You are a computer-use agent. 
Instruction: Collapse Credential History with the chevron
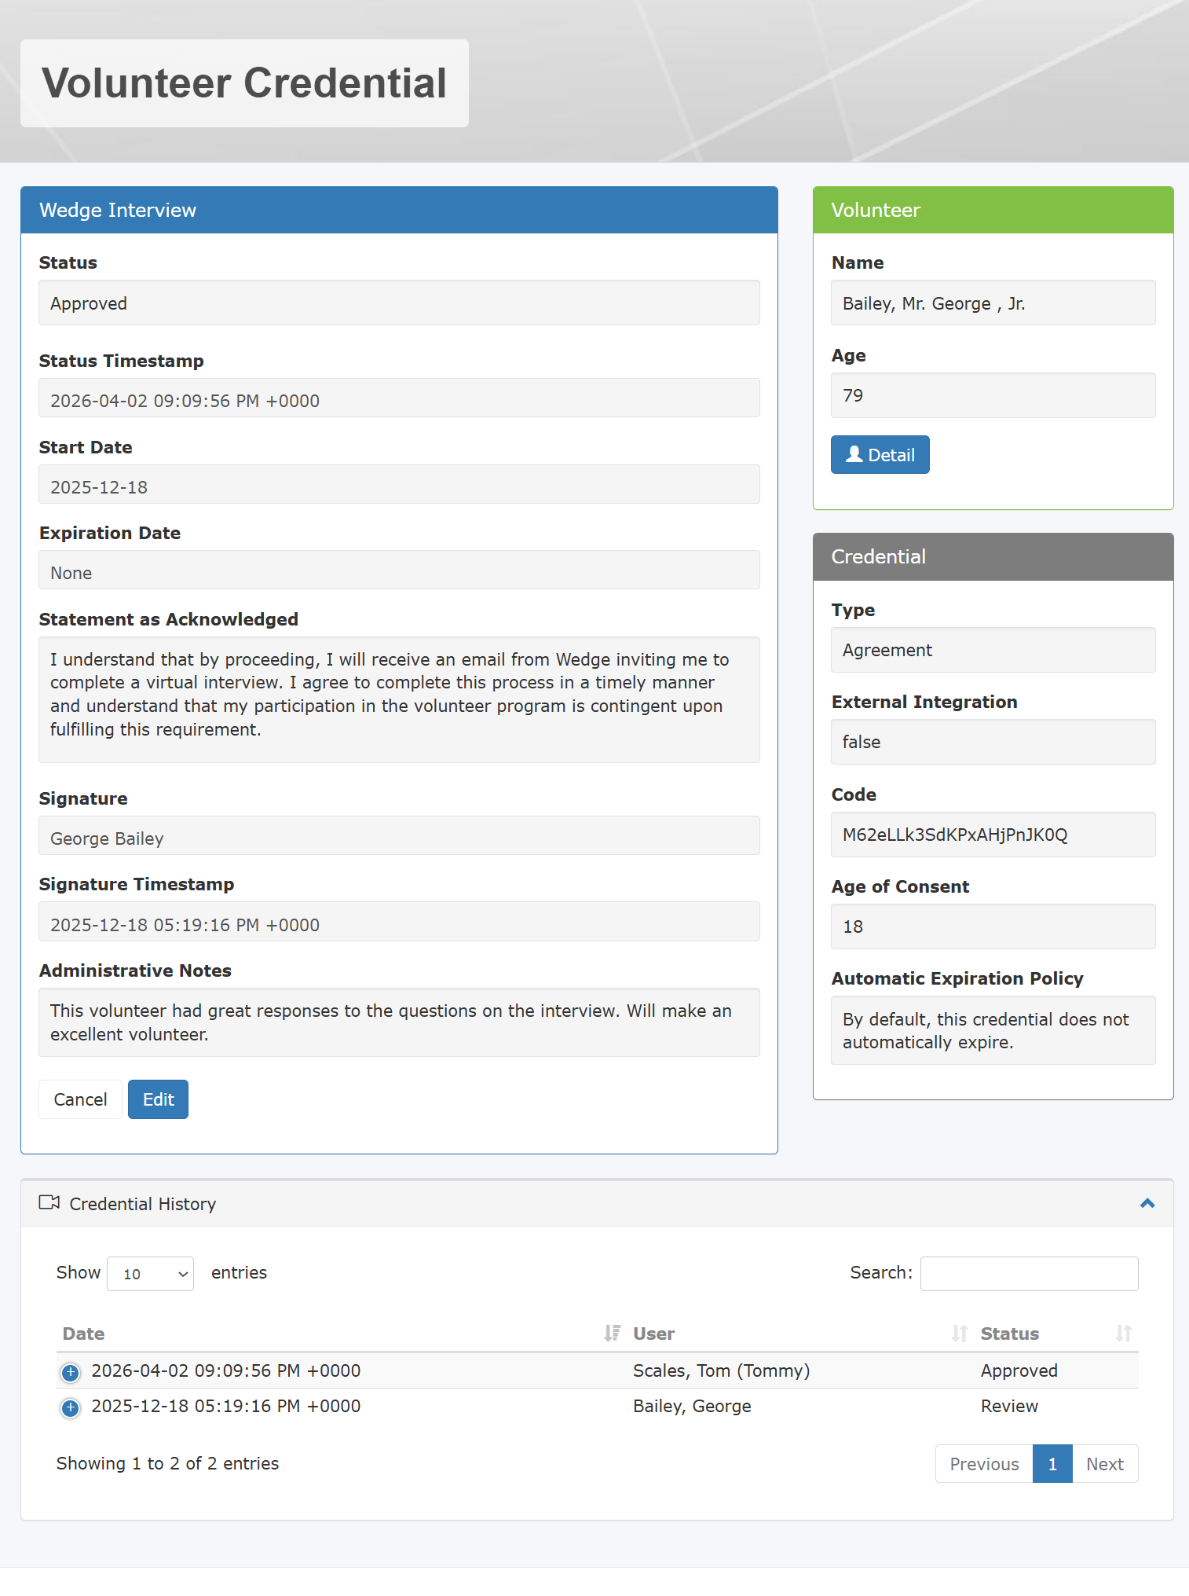coord(1147,1203)
